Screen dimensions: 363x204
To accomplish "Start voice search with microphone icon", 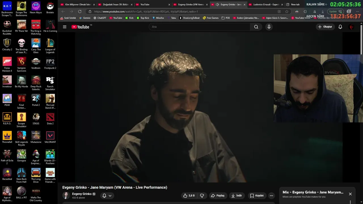I will tap(269, 27).
